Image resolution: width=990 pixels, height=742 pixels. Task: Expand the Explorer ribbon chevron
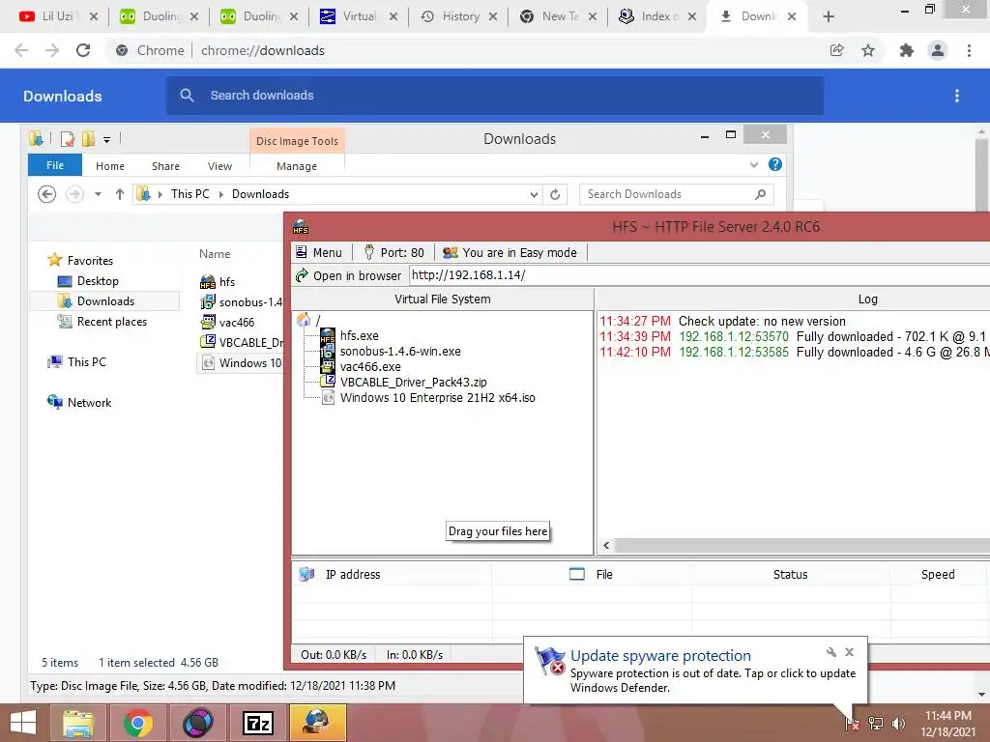(754, 164)
